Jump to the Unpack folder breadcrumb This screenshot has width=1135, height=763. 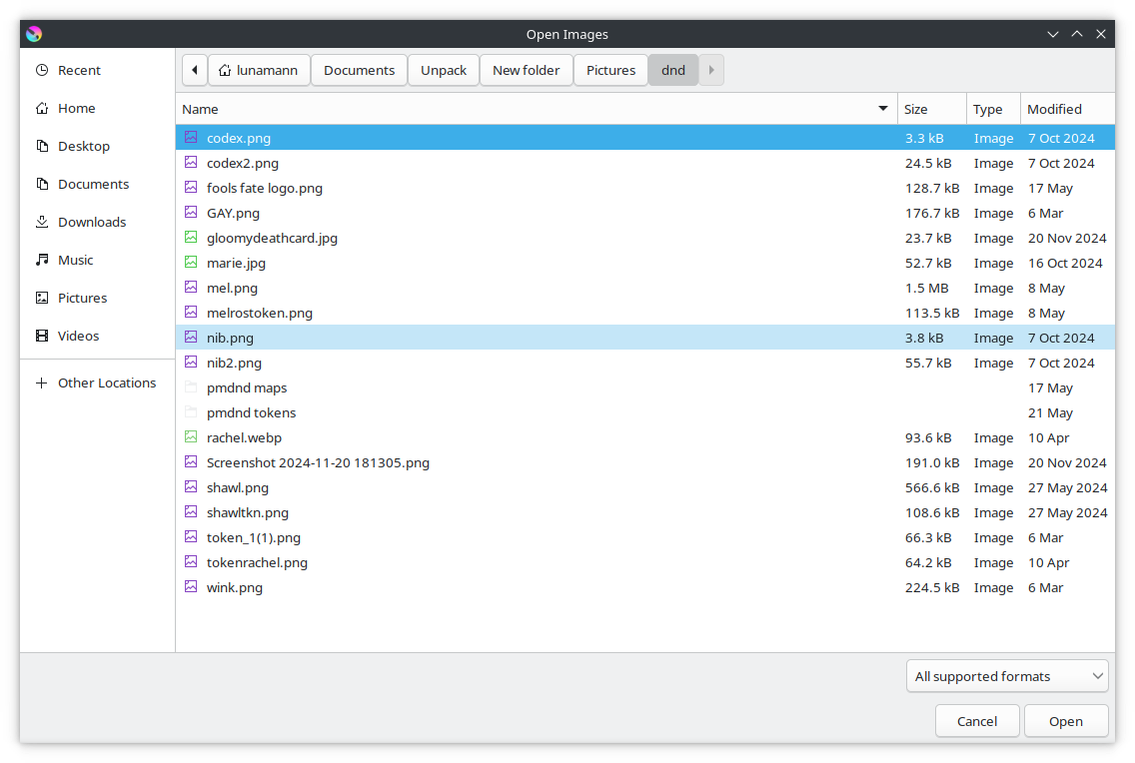point(444,71)
